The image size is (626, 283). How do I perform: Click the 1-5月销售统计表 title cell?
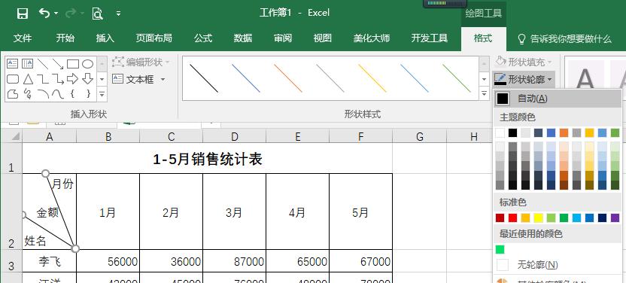[207, 159]
